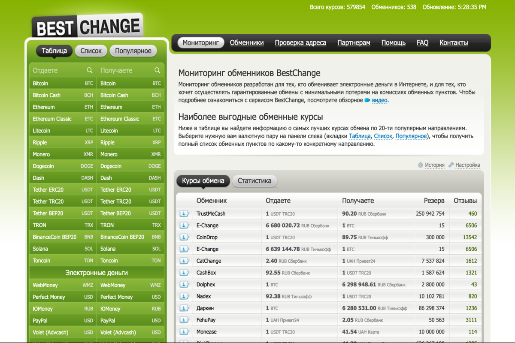
Task: Select Ethereum in the Получаете column
Action: [x=130, y=107]
